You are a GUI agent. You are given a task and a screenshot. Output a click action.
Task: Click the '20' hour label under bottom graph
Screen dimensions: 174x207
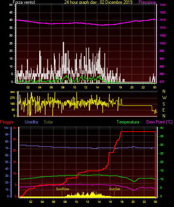click(133, 202)
